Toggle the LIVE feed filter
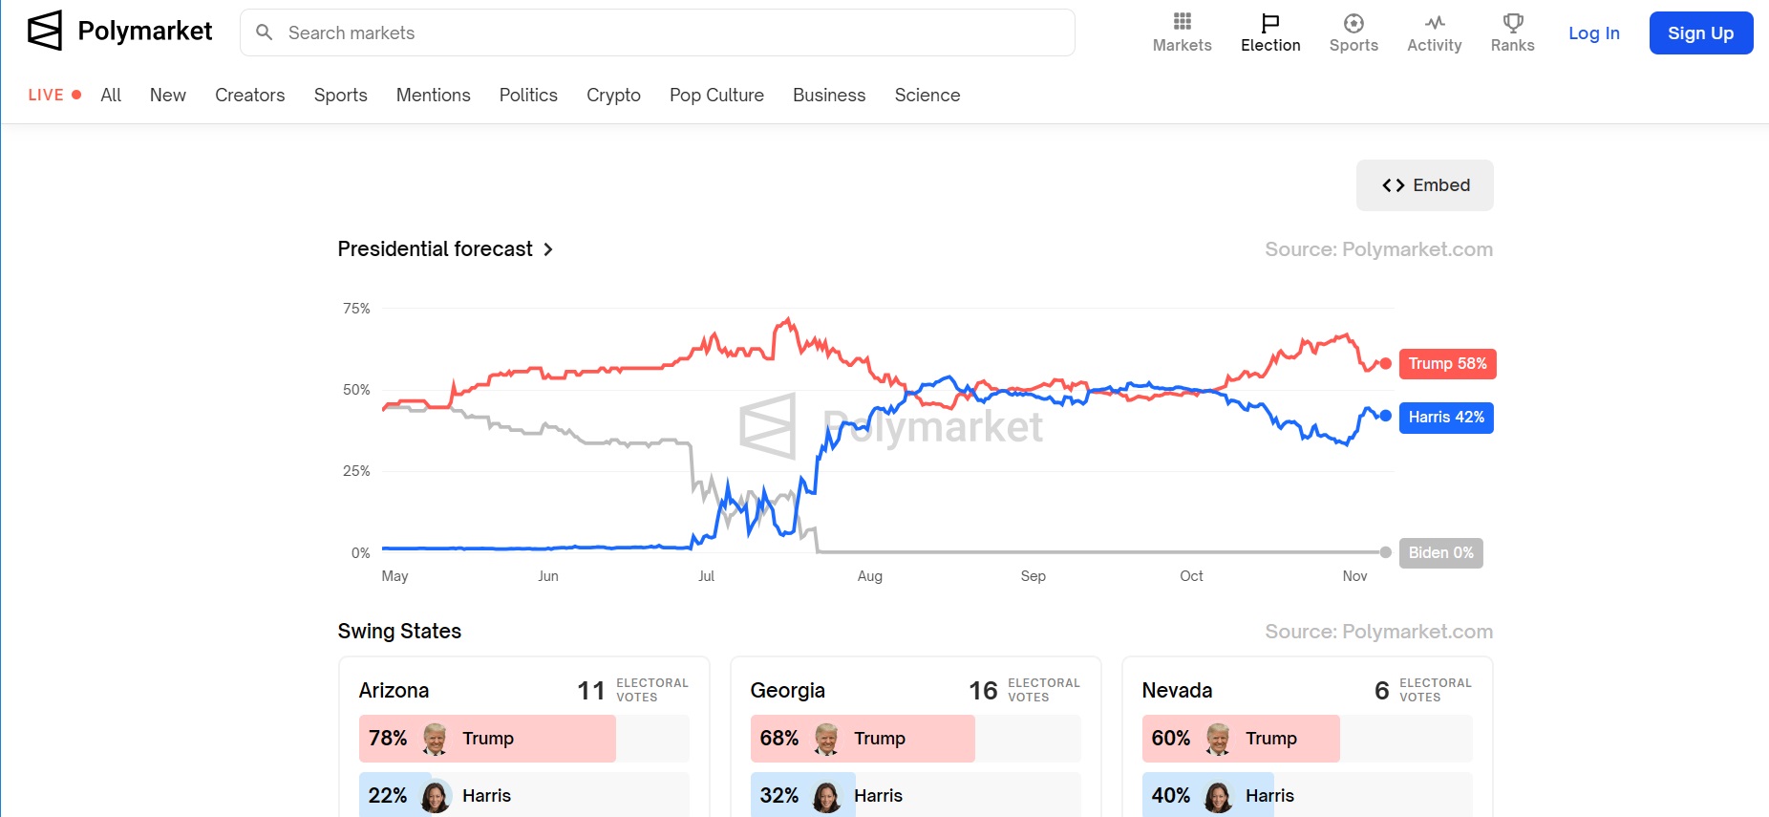 53,95
